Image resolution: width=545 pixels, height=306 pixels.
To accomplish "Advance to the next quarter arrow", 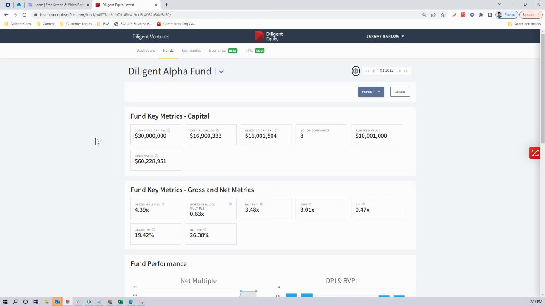I will point(400,71).
